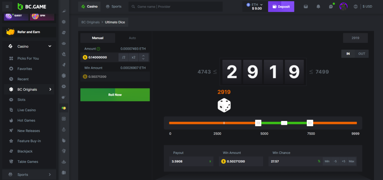This screenshot has height=180, width=383.
Task: Switch to the Auto betting tab
Action: click(x=132, y=38)
